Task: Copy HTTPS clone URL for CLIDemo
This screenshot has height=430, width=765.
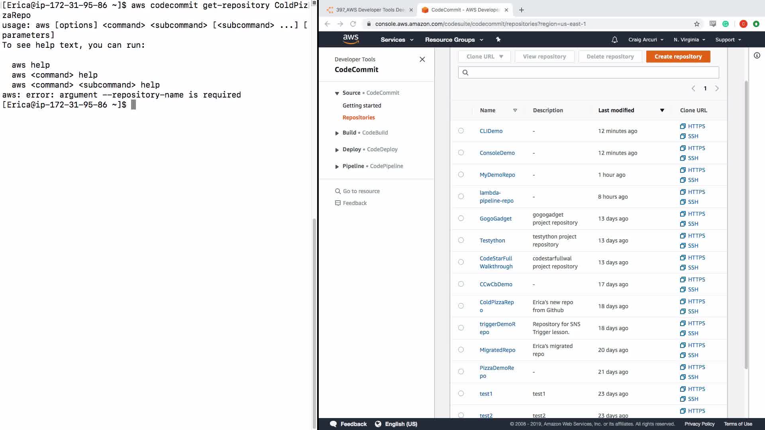Action: [692, 126]
